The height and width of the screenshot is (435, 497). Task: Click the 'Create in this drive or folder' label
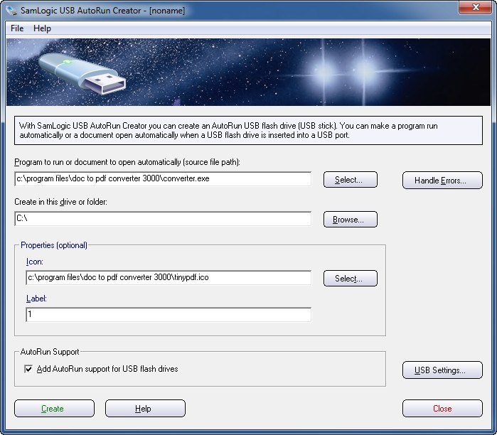[x=61, y=202]
